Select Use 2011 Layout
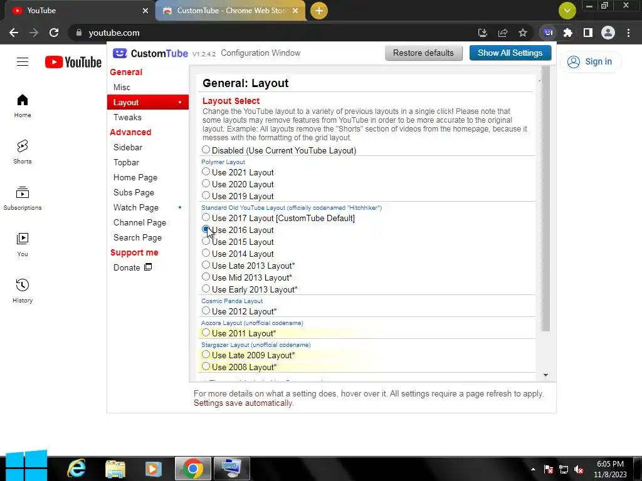This screenshot has width=642, height=481. pos(206,333)
